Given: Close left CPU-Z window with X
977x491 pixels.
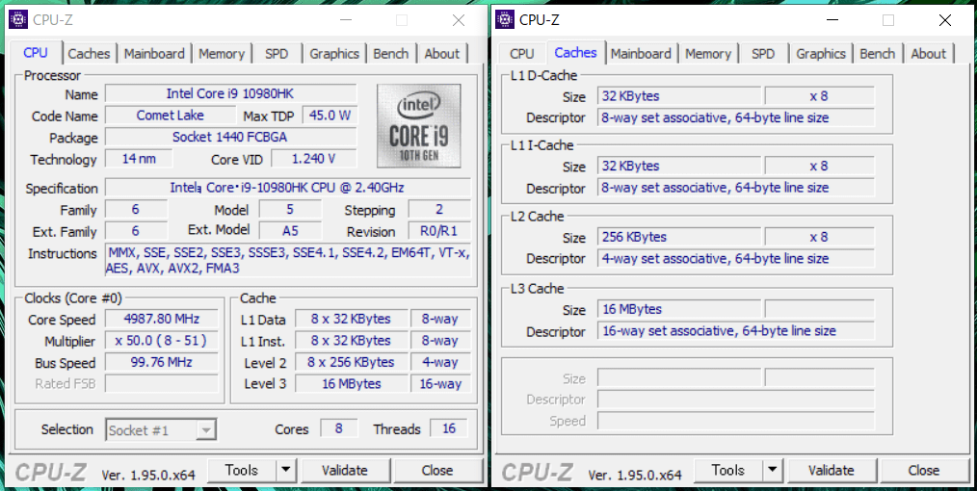Looking at the screenshot, I should tap(459, 20).
